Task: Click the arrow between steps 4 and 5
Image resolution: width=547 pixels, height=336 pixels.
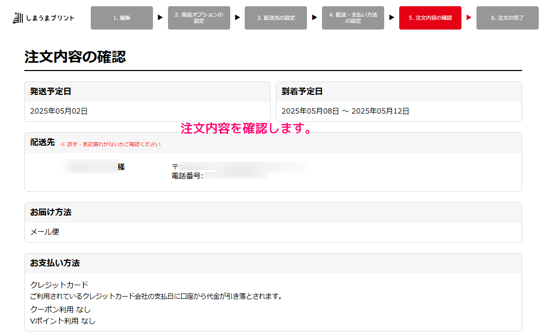Action: [x=391, y=18]
